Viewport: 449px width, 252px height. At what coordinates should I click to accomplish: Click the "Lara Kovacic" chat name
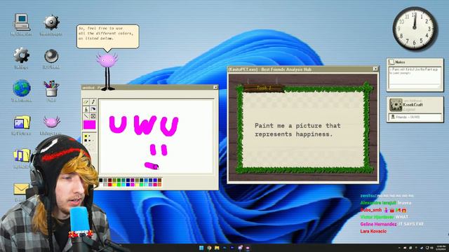(373, 231)
